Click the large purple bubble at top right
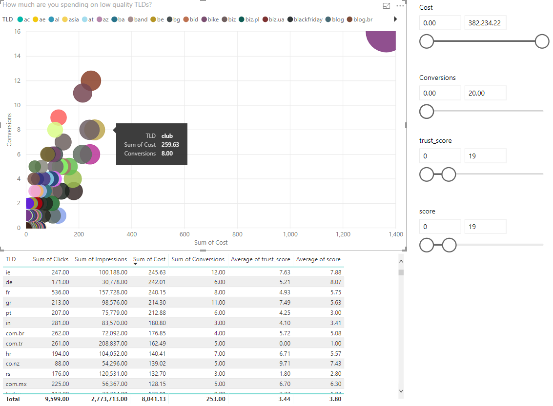Image resolution: width=553 pixels, height=406 pixels. pos(384,40)
